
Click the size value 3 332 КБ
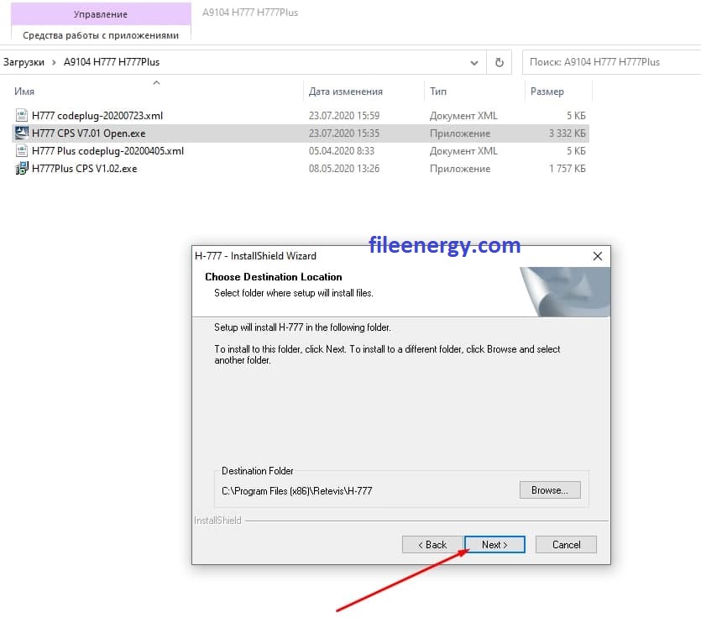[567, 133]
